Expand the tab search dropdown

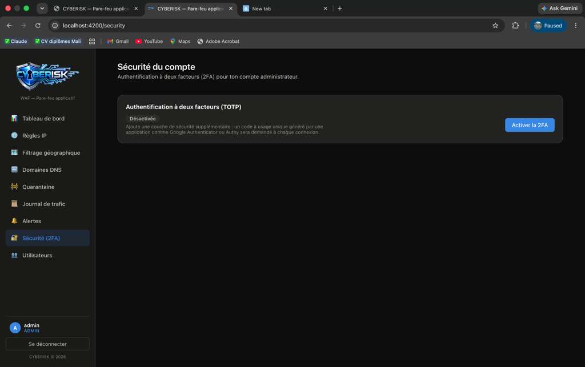click(42, 8)
